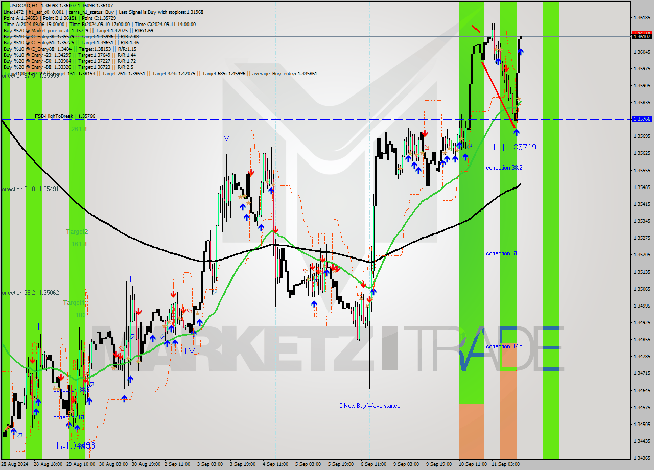
Task: Click the 'Buy %10 @ C_Entry38: 1.35579' line
Action: coord(71,36)
